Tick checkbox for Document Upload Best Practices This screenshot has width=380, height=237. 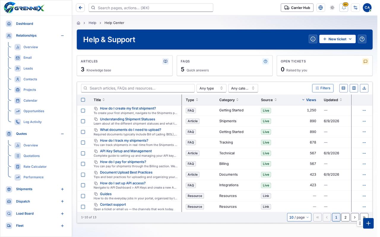coord(83,174)
